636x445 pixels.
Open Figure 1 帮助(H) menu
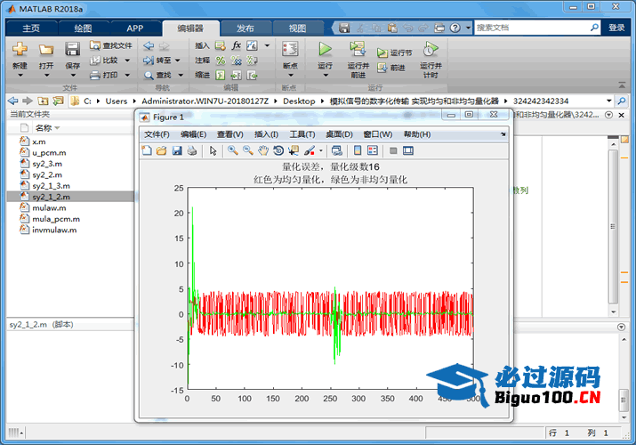click(417, 134)
